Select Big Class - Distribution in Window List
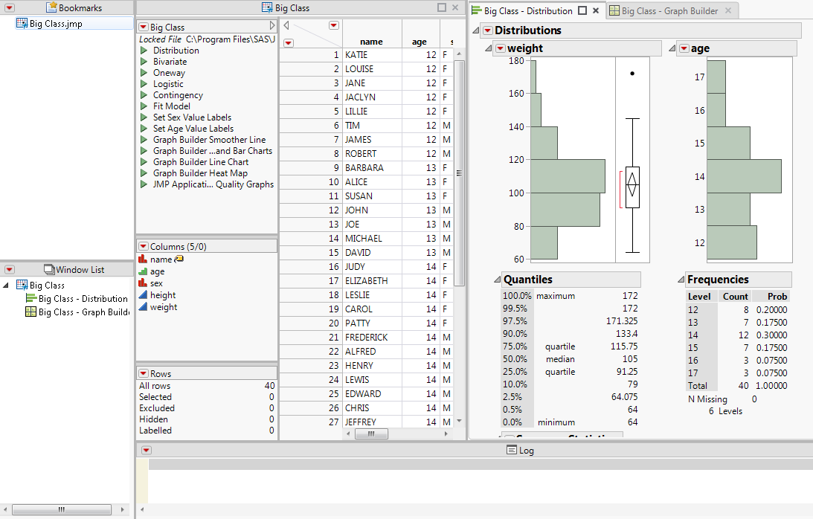This screenshot has height=519, width=813. pyautogui.click(x=82, y=299)
